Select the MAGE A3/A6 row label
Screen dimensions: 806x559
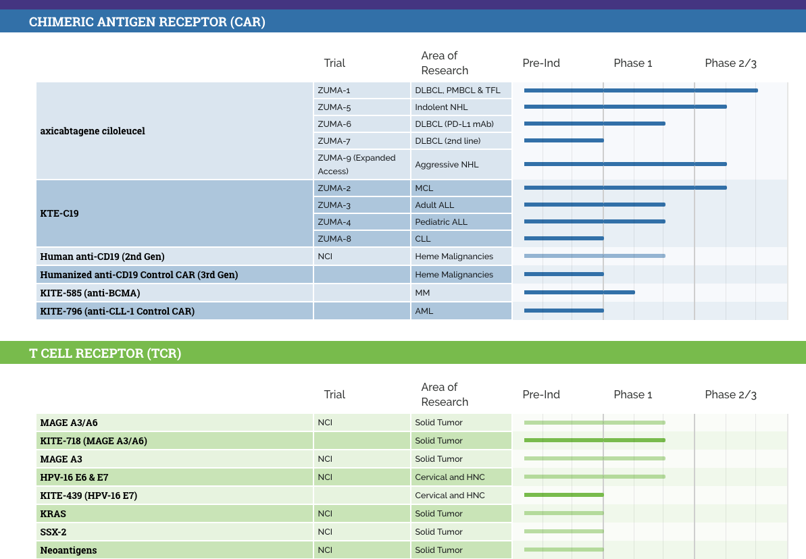pyautogui.click(x=175, y=423)
